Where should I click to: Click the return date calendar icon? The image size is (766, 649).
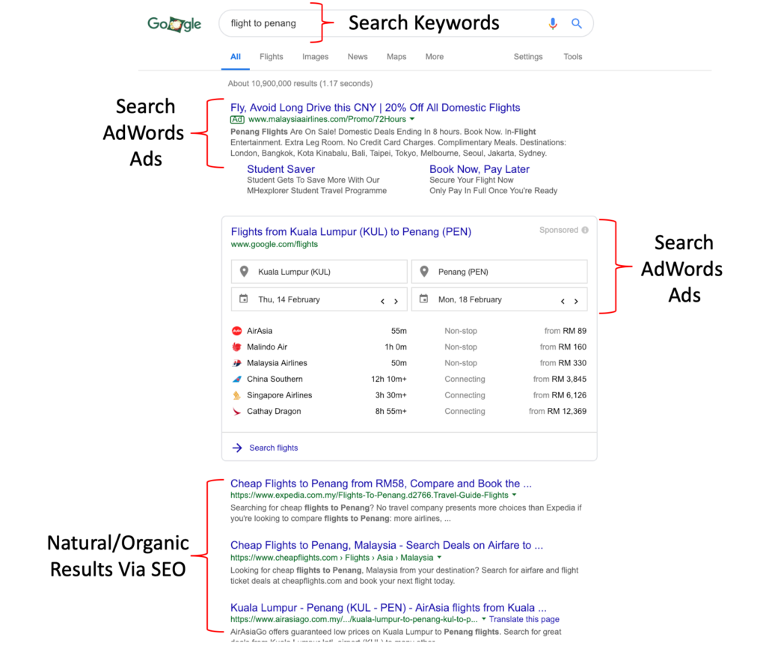click(423, 299)
